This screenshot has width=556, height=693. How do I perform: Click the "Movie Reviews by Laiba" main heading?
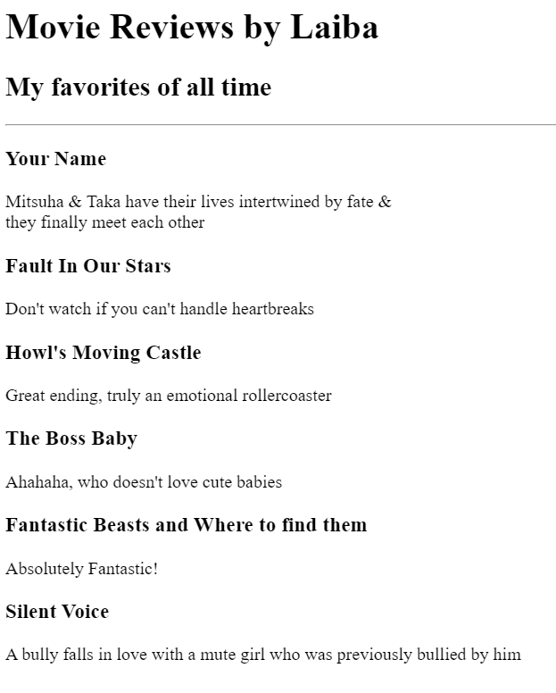click(x=191, y=28)
